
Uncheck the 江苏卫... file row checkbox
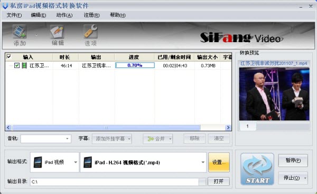point(17,65)
